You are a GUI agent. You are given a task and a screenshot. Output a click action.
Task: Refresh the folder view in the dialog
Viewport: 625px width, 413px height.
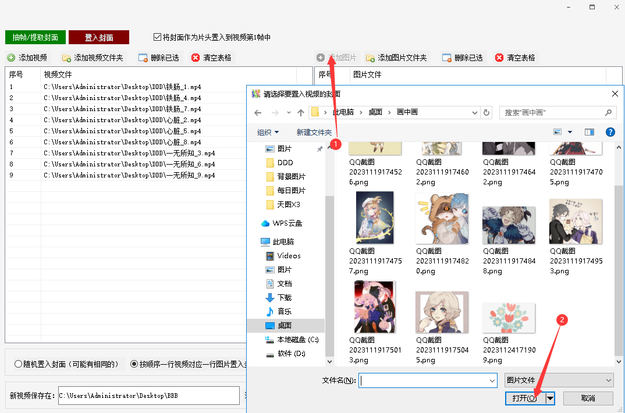pos(486,113)
